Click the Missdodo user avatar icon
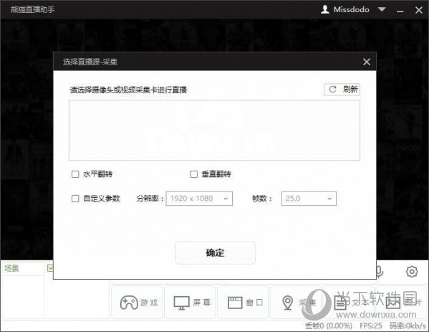Image resolution: width=429 pixels, height=332 pixels. point(324,9)
